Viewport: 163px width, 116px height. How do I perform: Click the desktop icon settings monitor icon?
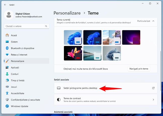[59, 88]
